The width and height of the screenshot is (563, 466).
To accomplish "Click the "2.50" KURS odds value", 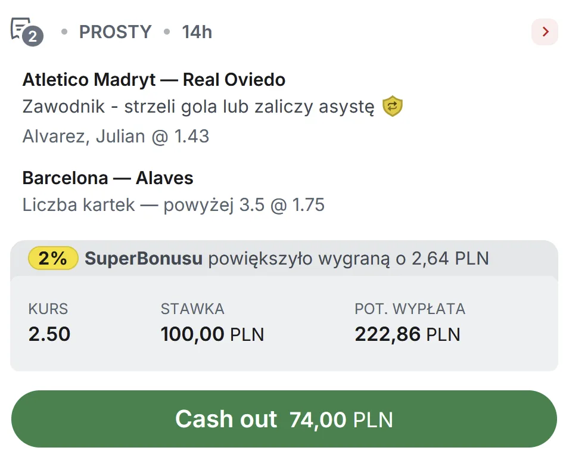I will (x=49, y=334).
